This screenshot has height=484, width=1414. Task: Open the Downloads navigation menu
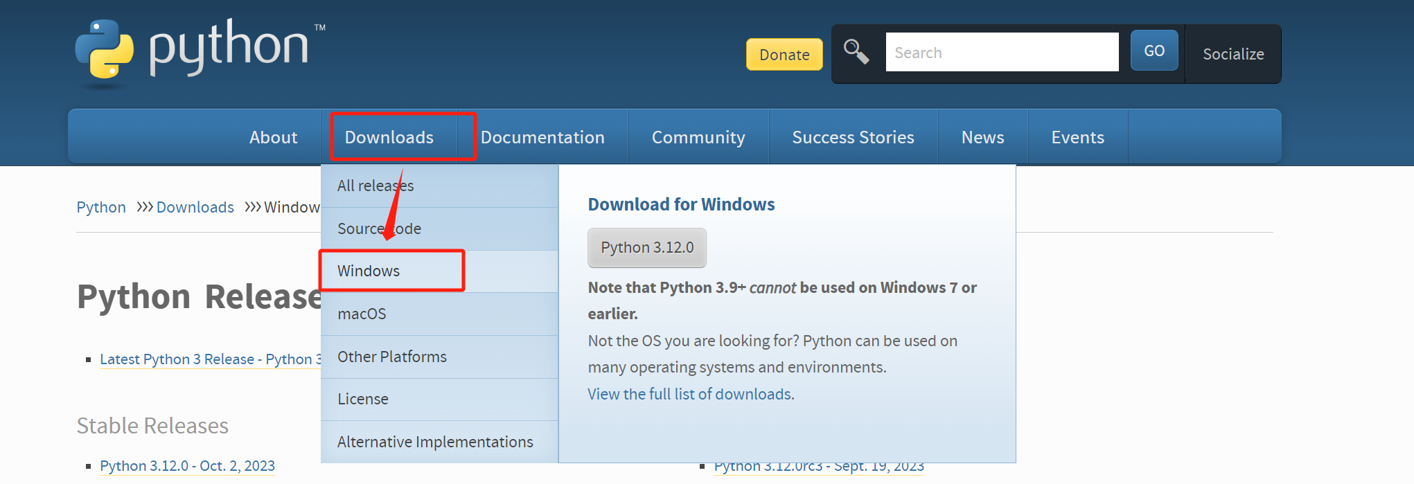click(x=389, y=137)
